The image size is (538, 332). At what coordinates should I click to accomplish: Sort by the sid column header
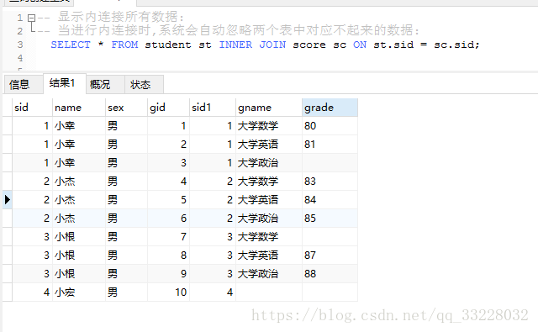coord(32,108)
